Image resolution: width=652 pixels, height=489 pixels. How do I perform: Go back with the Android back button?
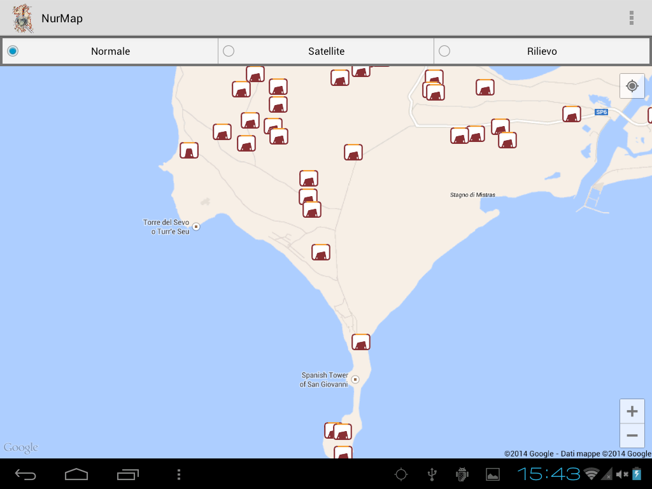pyautogui.click(x=25, y=474)
